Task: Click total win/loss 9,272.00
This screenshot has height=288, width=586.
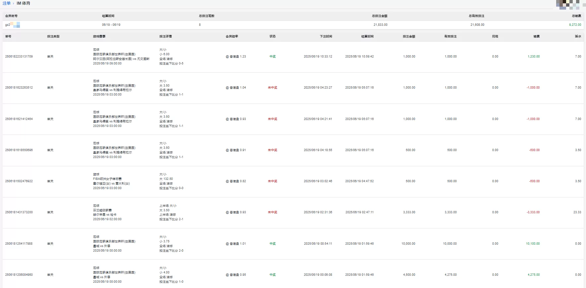Action: pos(575,25)
